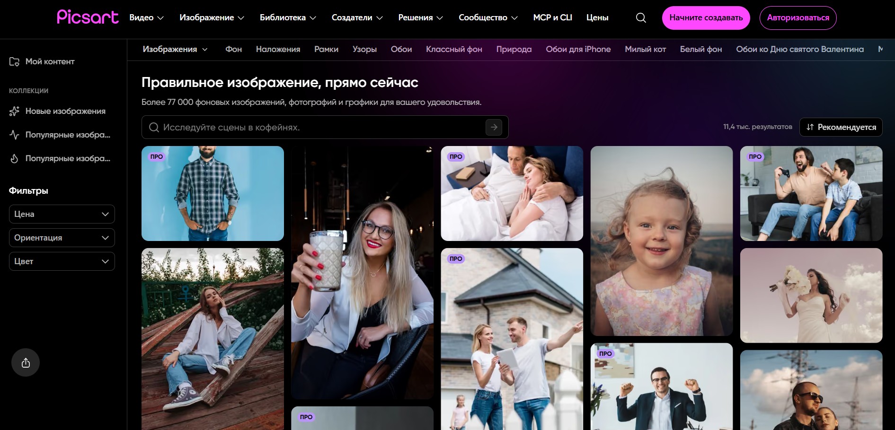The image size is (895, 430).
Task: Expand the Видео menu
Action: pos(147,17)
